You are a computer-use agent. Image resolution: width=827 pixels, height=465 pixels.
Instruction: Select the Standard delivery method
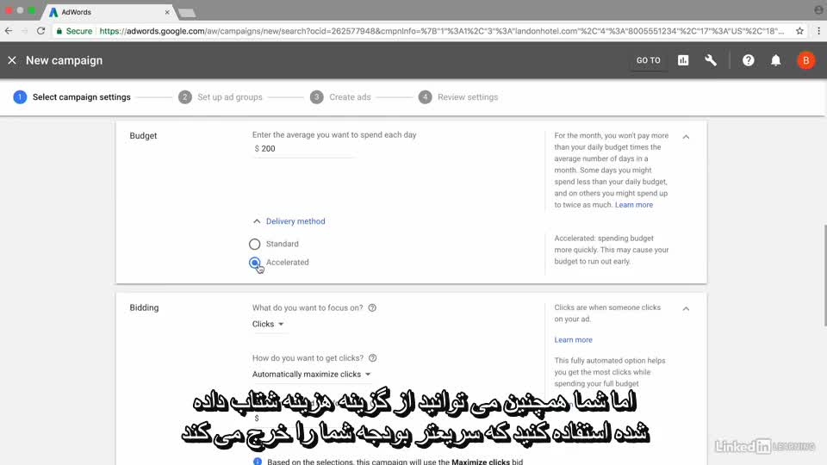point(255,244)
